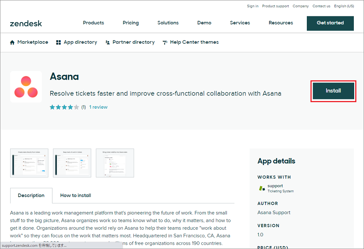
Task: Open the 'Keep track of work in tickets' screenshot thumbnail
Action: pos(72,163)
